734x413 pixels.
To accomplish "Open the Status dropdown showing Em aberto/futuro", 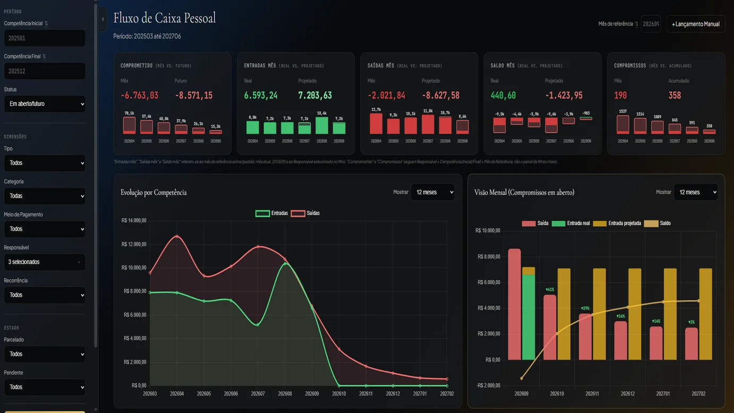I will 45,104.
